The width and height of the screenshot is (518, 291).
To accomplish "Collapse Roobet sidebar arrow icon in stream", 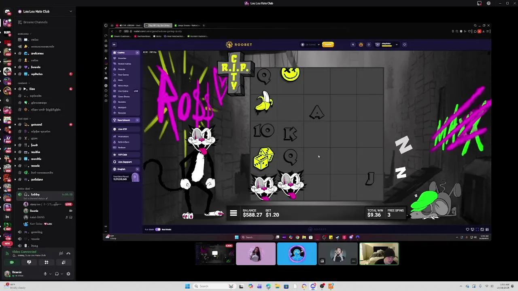I will tap(114, 44).
